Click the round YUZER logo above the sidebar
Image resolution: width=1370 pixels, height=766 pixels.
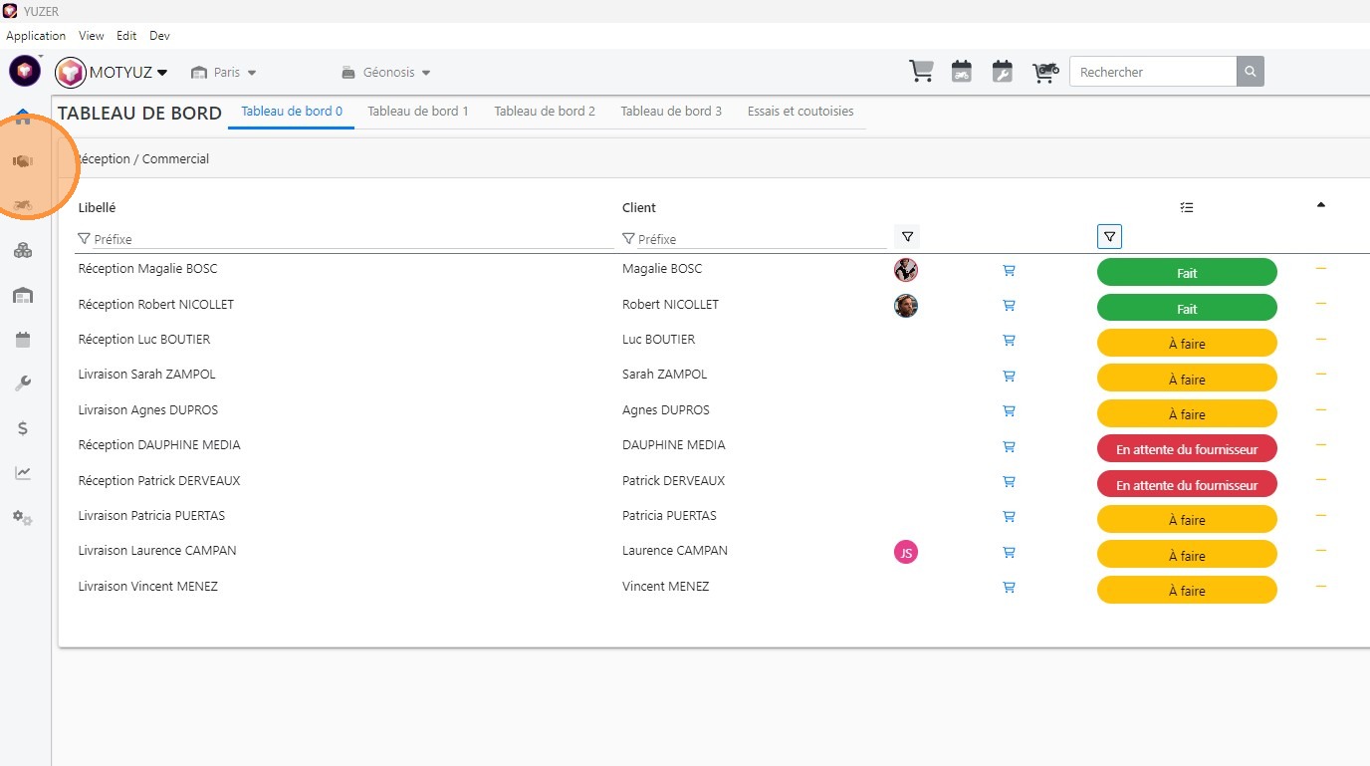(25, 71)
